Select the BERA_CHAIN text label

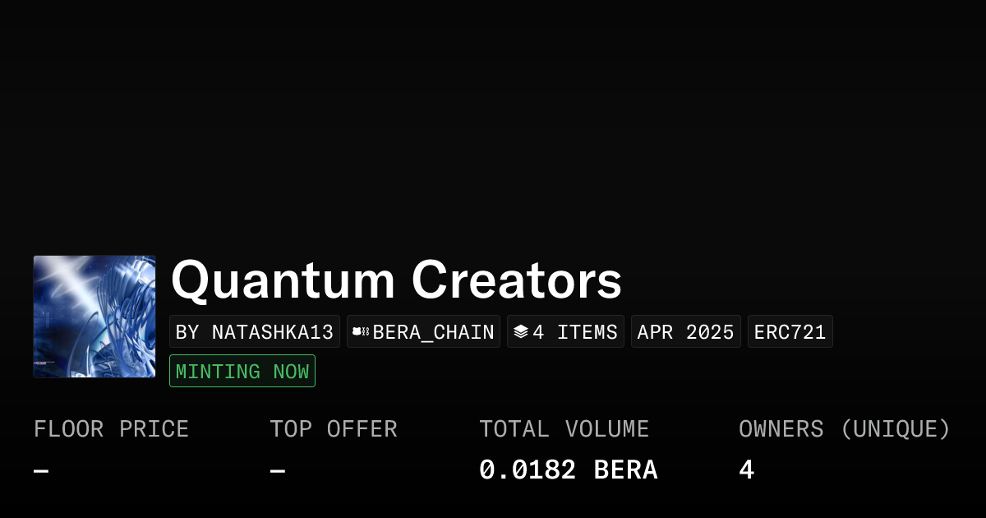click(x=434, y=332)
